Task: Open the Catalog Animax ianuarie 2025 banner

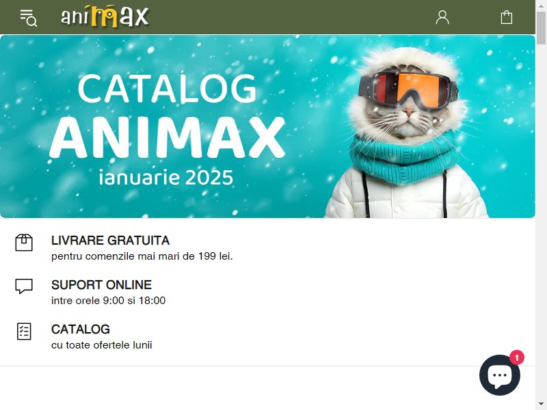Action: coord(267,126)
